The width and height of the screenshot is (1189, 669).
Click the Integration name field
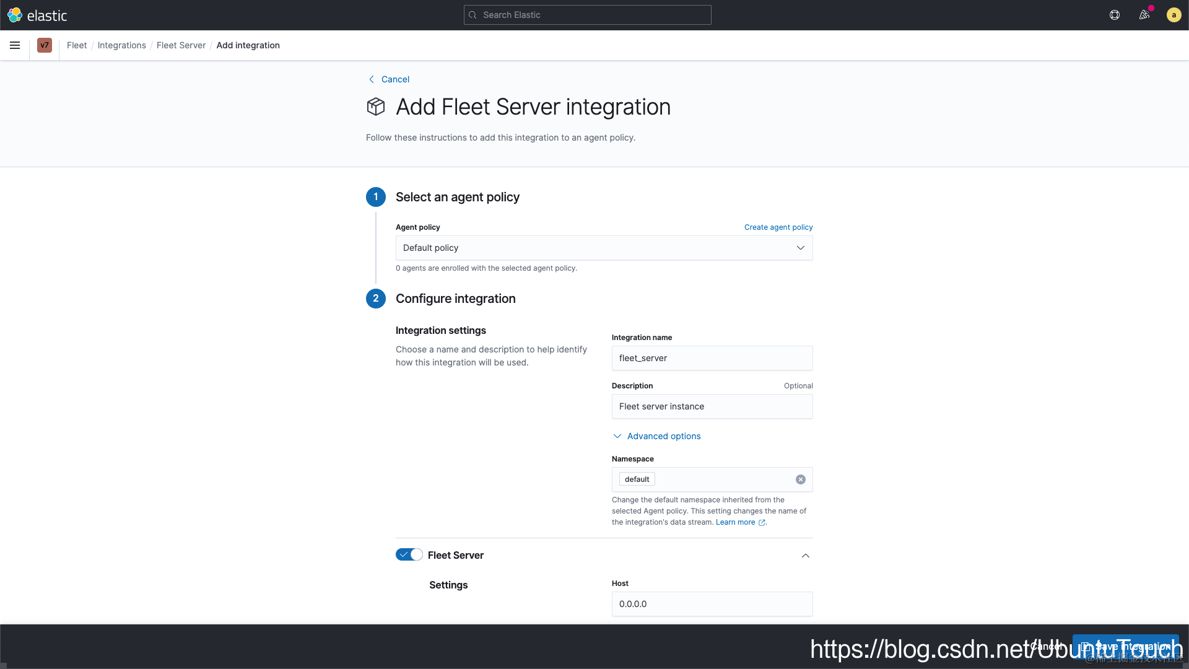(x=712, y=358)
